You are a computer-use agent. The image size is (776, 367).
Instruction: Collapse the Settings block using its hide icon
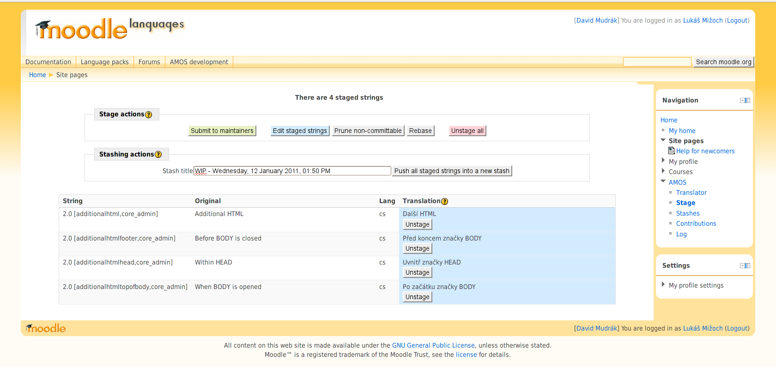coord(745,265)
